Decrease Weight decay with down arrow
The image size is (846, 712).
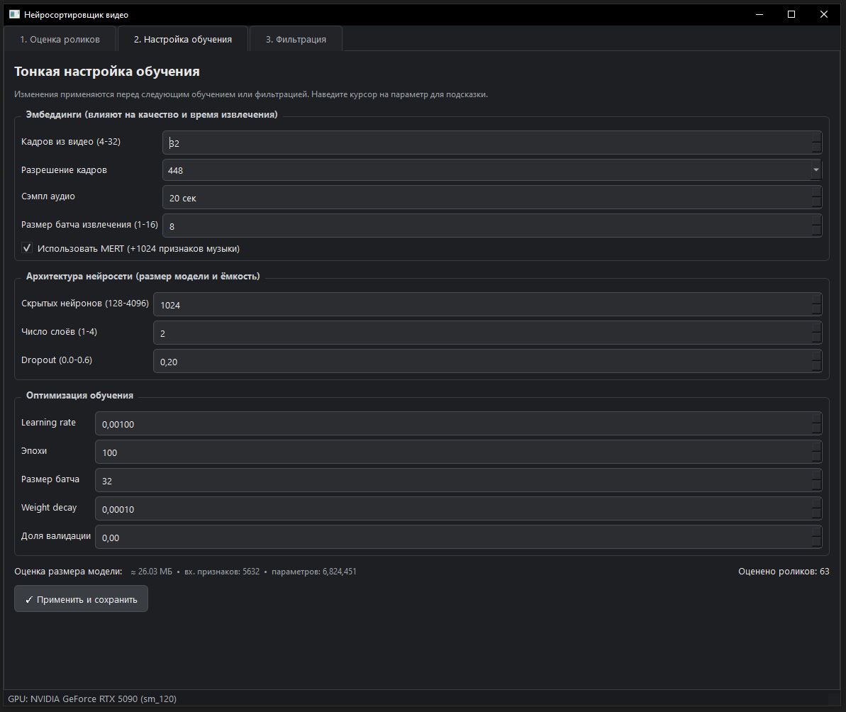point(816,514)
